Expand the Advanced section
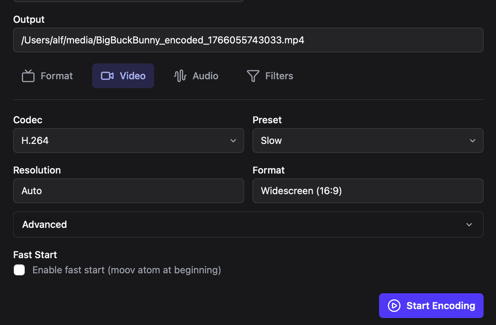The height and width of the screenshot is (325, 496). tap(248, 225)
